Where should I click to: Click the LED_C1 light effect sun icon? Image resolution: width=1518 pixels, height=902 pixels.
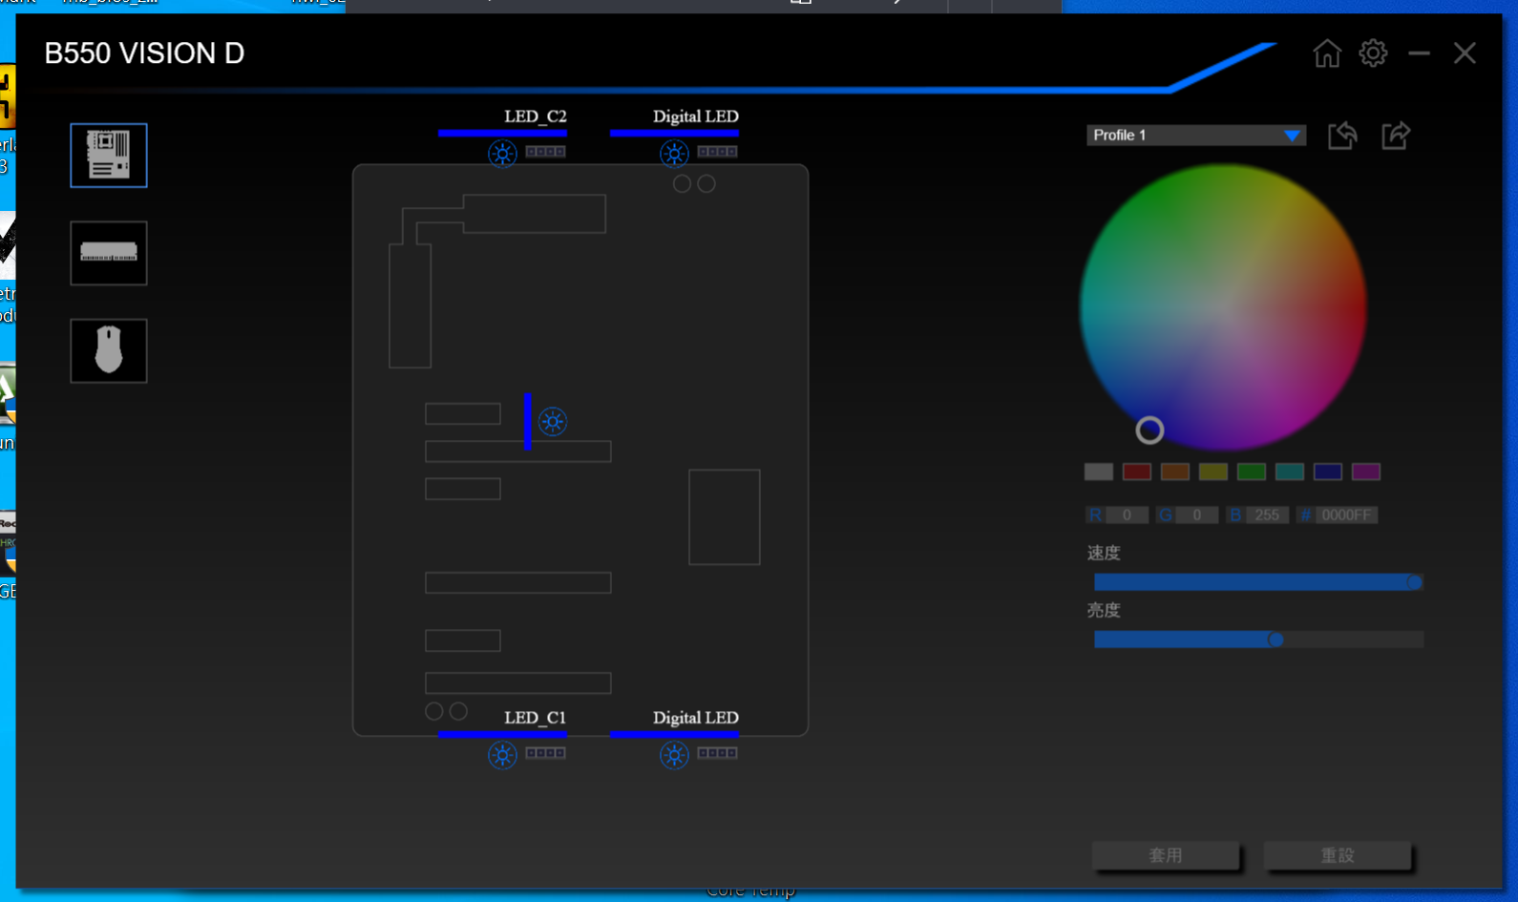[x=502, y=755]
